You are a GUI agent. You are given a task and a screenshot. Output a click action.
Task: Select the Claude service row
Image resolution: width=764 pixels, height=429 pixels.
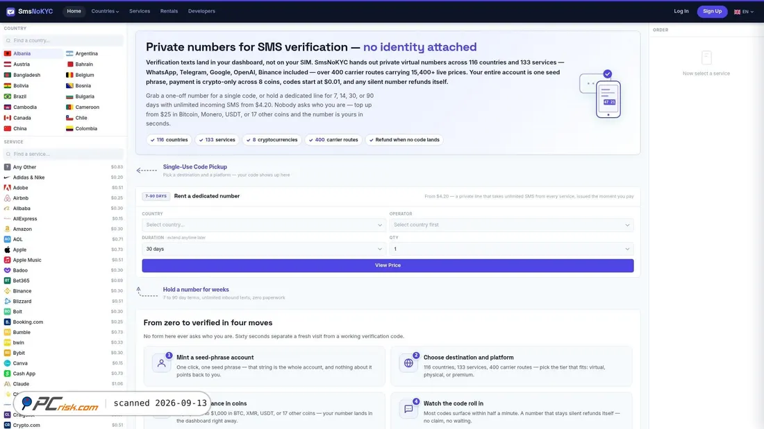pos(63,384)
